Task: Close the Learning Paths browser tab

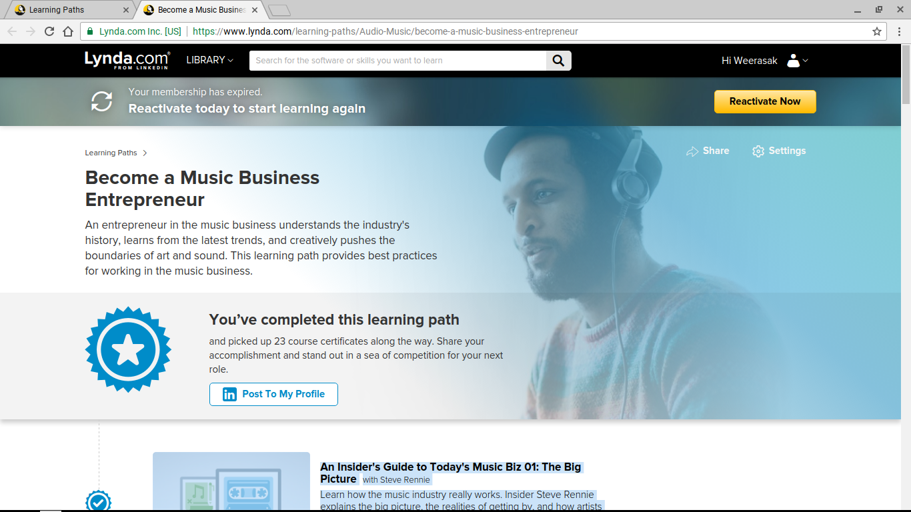Action: tap(127, 10)
